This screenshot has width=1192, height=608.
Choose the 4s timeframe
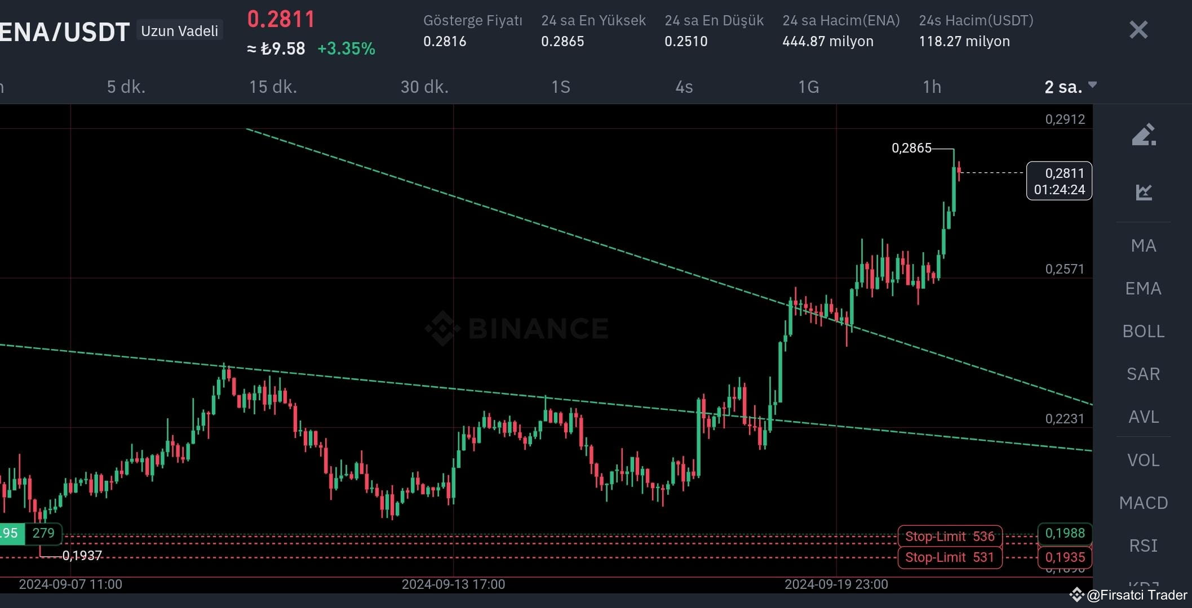click(684, 87)
